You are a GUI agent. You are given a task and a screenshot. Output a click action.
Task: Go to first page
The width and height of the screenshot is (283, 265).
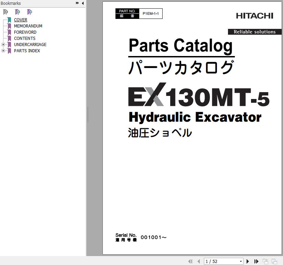click(x=190, y=261)
